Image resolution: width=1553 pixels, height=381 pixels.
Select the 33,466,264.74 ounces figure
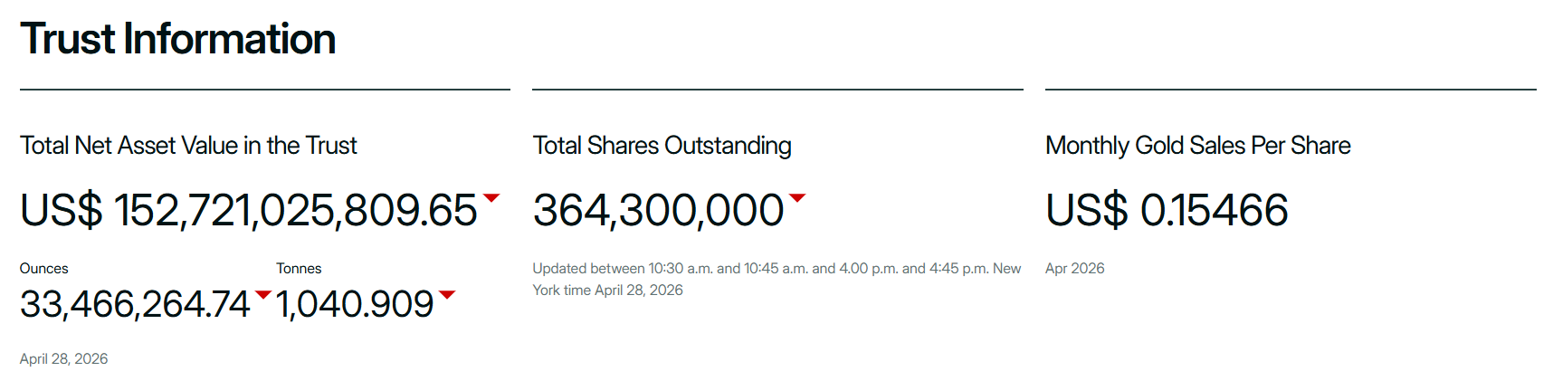click(x=135, y=305)
